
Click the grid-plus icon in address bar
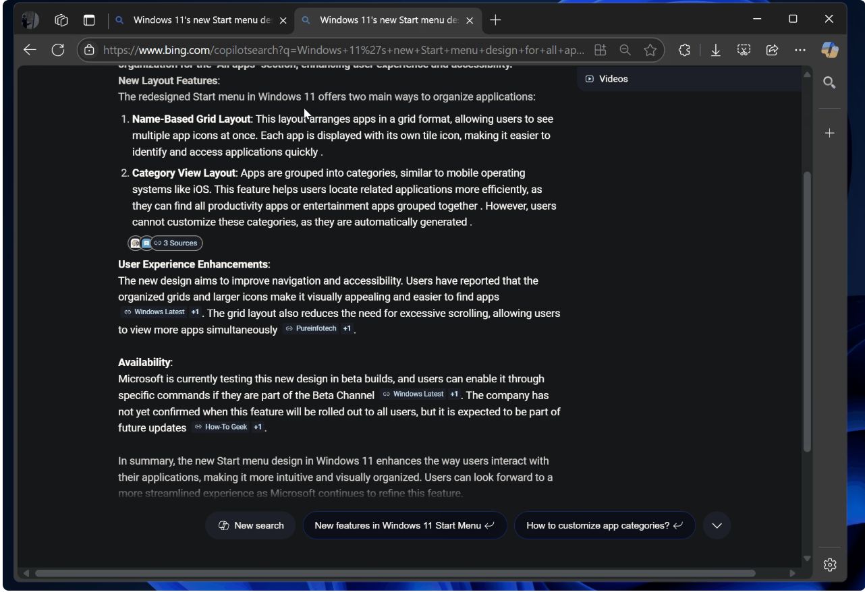600,50
